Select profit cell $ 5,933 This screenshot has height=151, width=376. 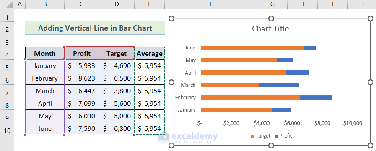tap(82, 65)
